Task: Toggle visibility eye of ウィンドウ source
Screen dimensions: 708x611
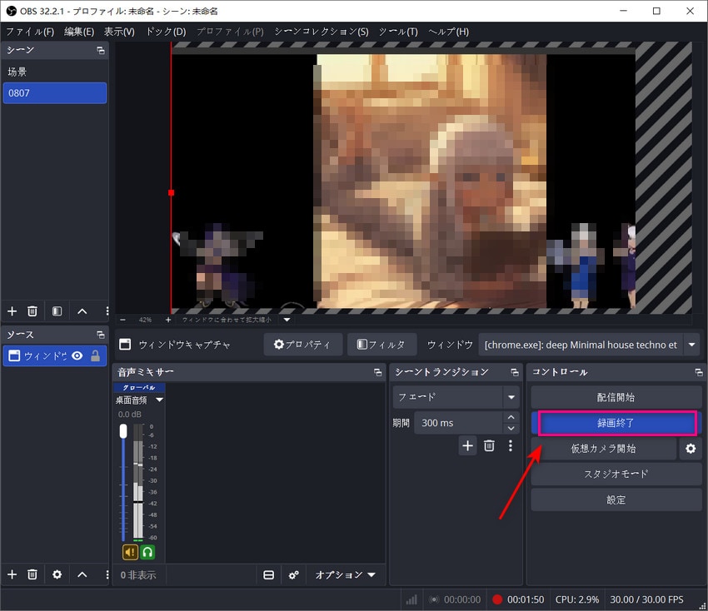Action: click(x=77, y=355)
